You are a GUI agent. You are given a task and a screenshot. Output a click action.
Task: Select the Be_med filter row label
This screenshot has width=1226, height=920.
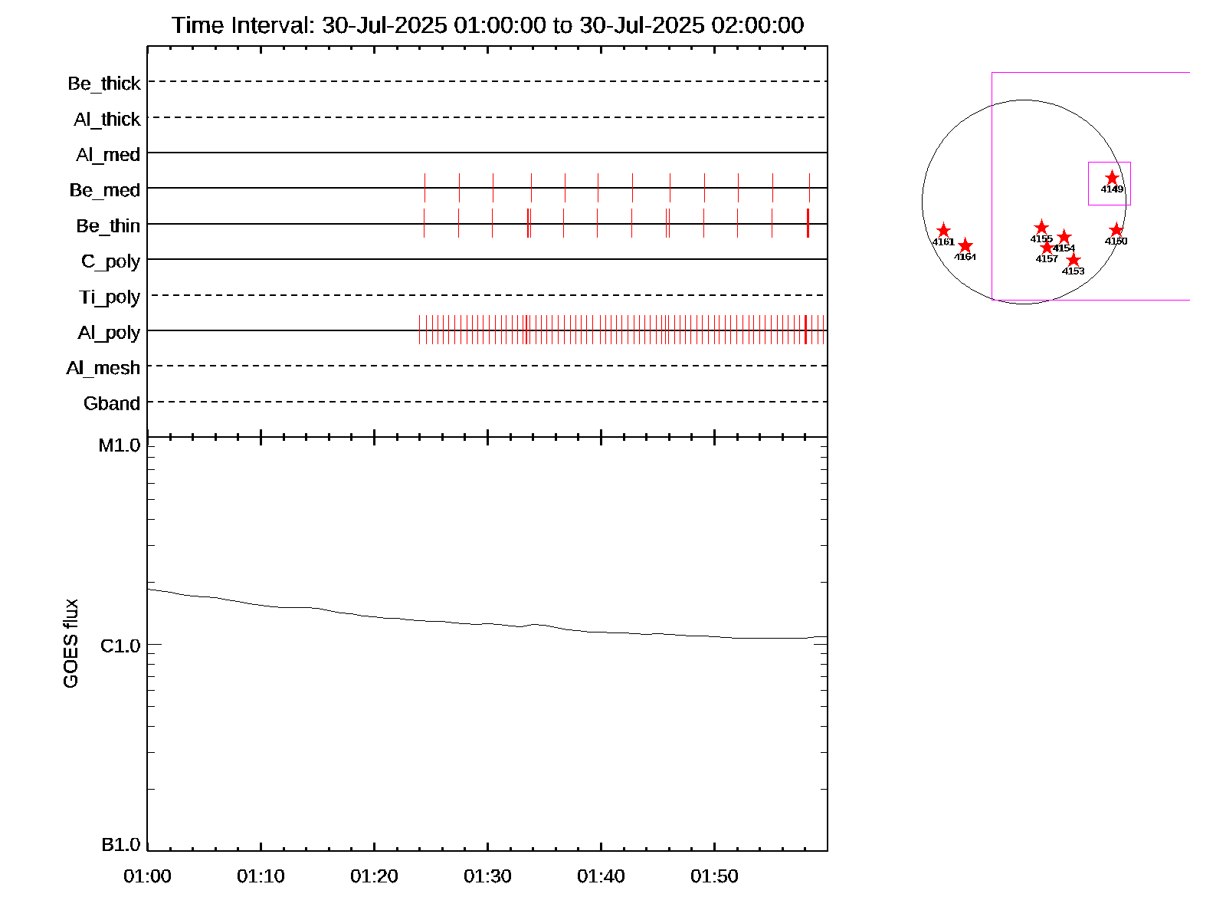[x=105, y=190]
